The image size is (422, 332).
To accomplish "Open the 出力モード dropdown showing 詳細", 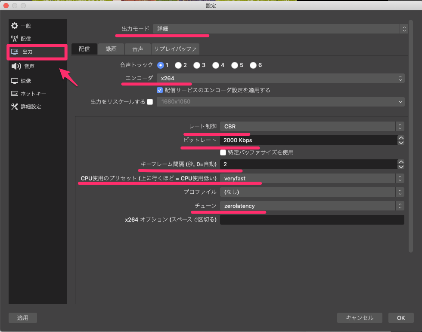I will click(x=280, y=29).
